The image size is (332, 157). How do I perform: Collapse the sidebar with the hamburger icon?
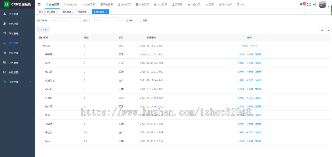point(39,4)
